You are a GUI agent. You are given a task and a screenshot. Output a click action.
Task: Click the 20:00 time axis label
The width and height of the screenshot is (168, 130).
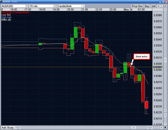pos(70,9)
